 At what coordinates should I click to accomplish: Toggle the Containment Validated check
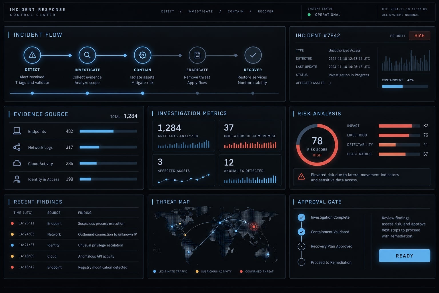coord(301,232)
